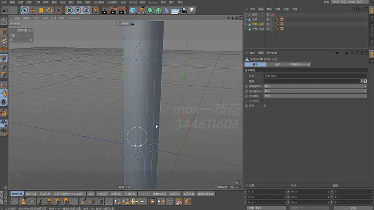Enable the Axis tool in left sidebar
374x210 pixels.
pyautogui.click(x=4, y=85)
